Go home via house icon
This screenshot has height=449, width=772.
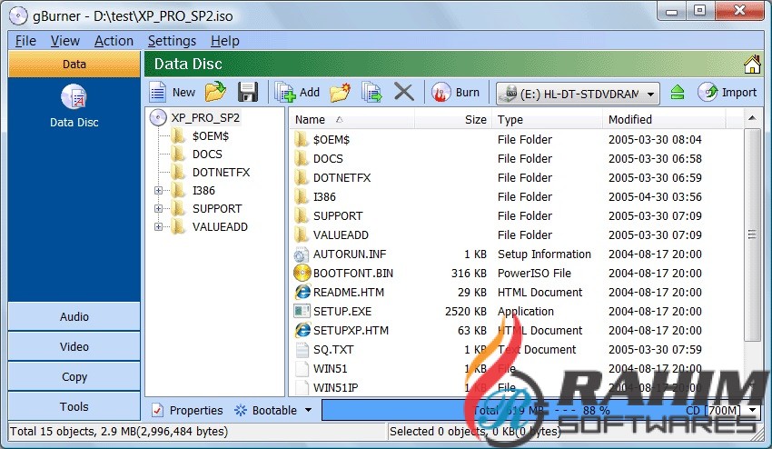tap(752, 65)
